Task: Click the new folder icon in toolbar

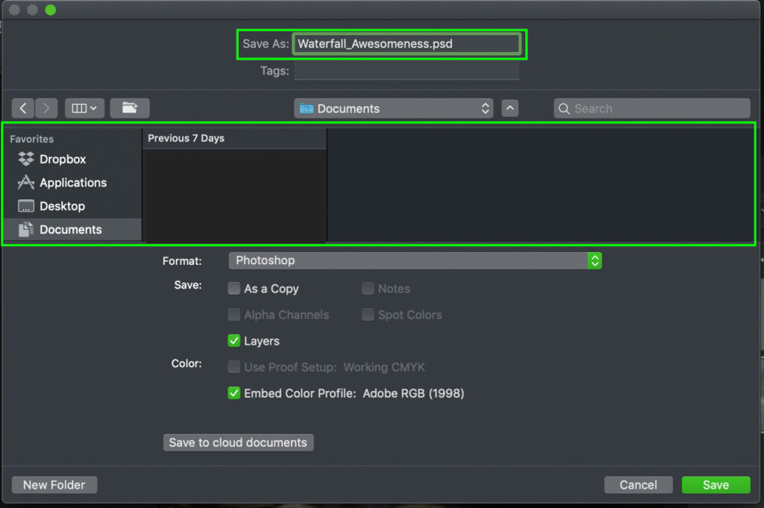Action: pos(130,108)
